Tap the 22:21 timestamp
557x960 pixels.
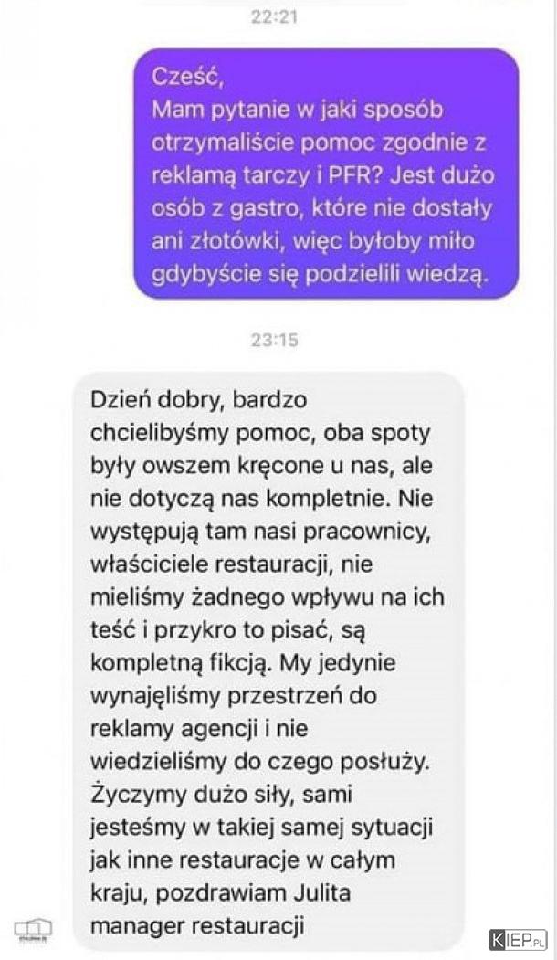click(x=274, y=16)
